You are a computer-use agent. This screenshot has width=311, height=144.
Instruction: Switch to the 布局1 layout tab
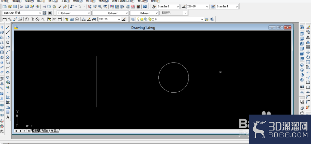pos(45,131)
